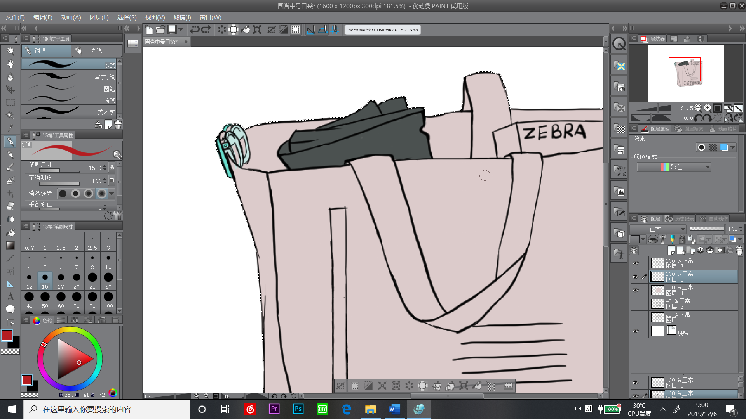Screen dimensions: 746x419
Task: Hide layer 3 with eye icon
Action: (635, 263)
